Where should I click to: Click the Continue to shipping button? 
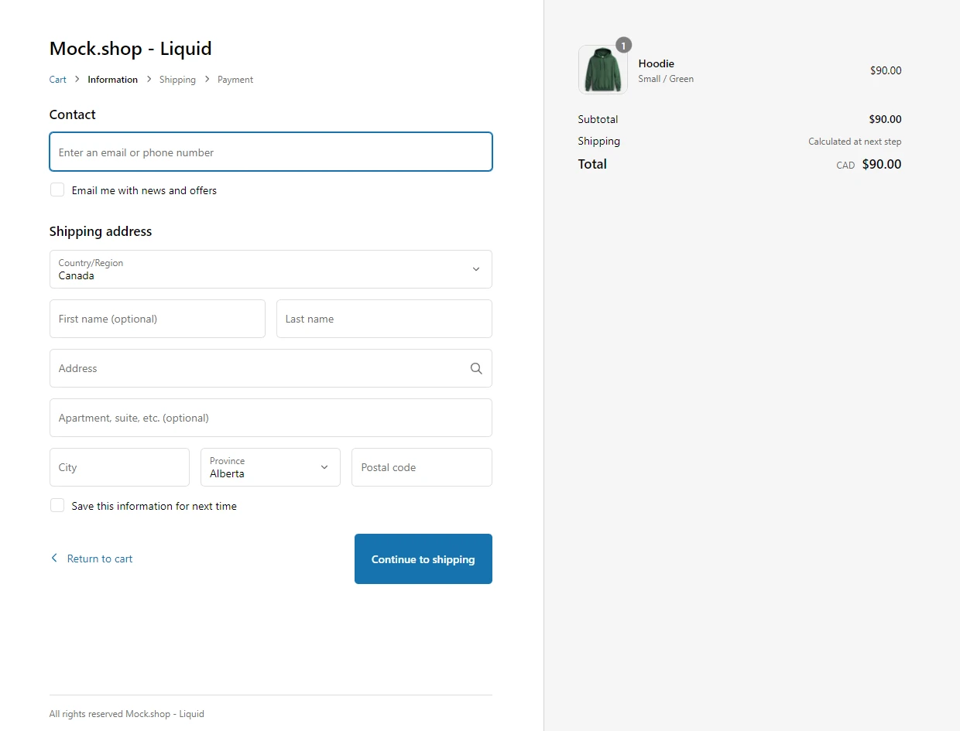click(x=423, y=558)
